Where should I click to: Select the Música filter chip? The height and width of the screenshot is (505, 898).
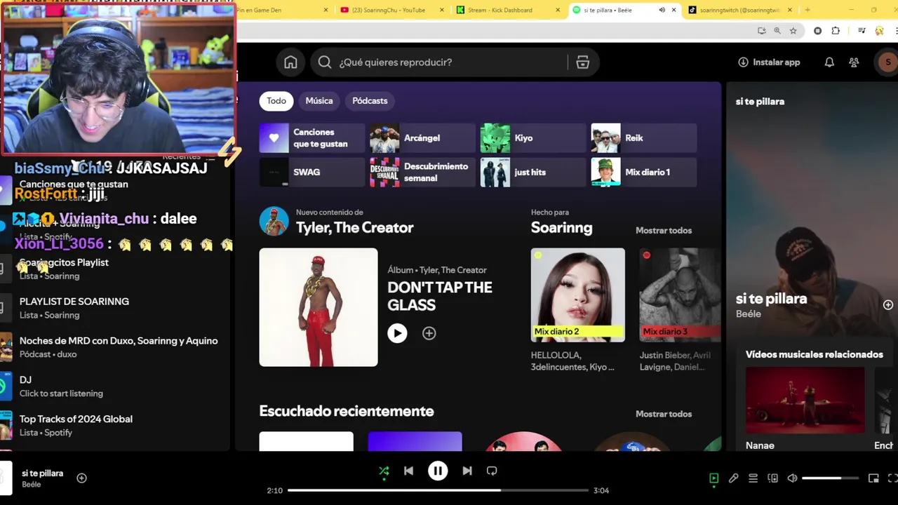[319, 101]
